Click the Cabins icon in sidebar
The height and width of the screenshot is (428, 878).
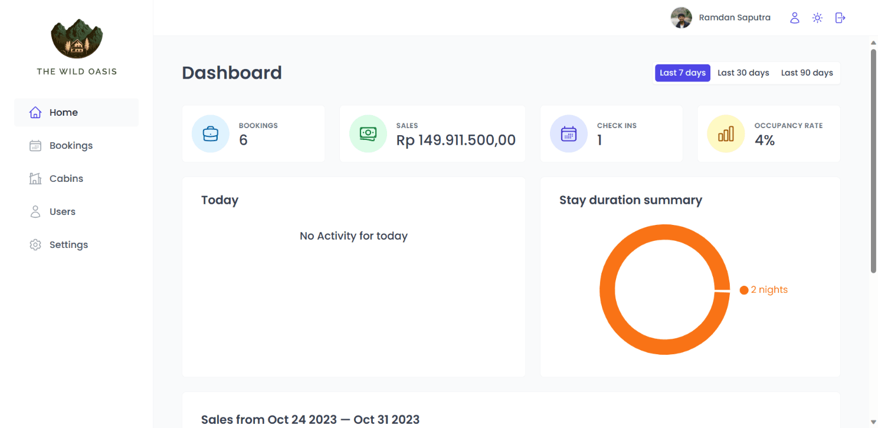pyautogui.click(x=35, y=178)
